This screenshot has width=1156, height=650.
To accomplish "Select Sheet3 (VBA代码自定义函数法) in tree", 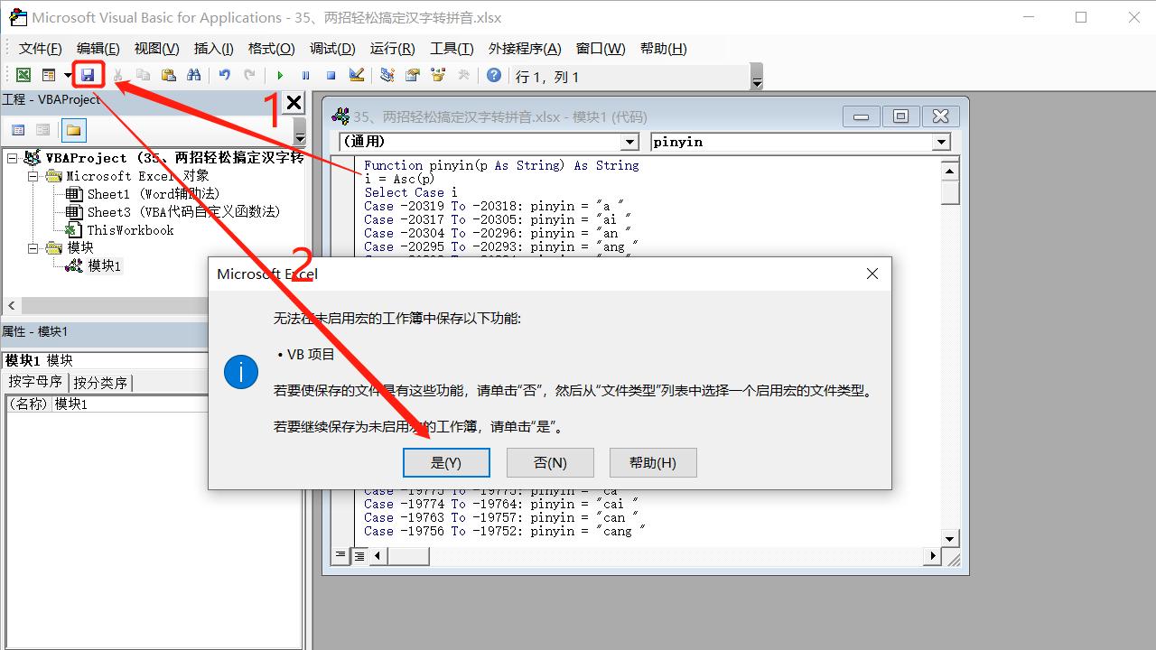I will [x=183, y=211].
